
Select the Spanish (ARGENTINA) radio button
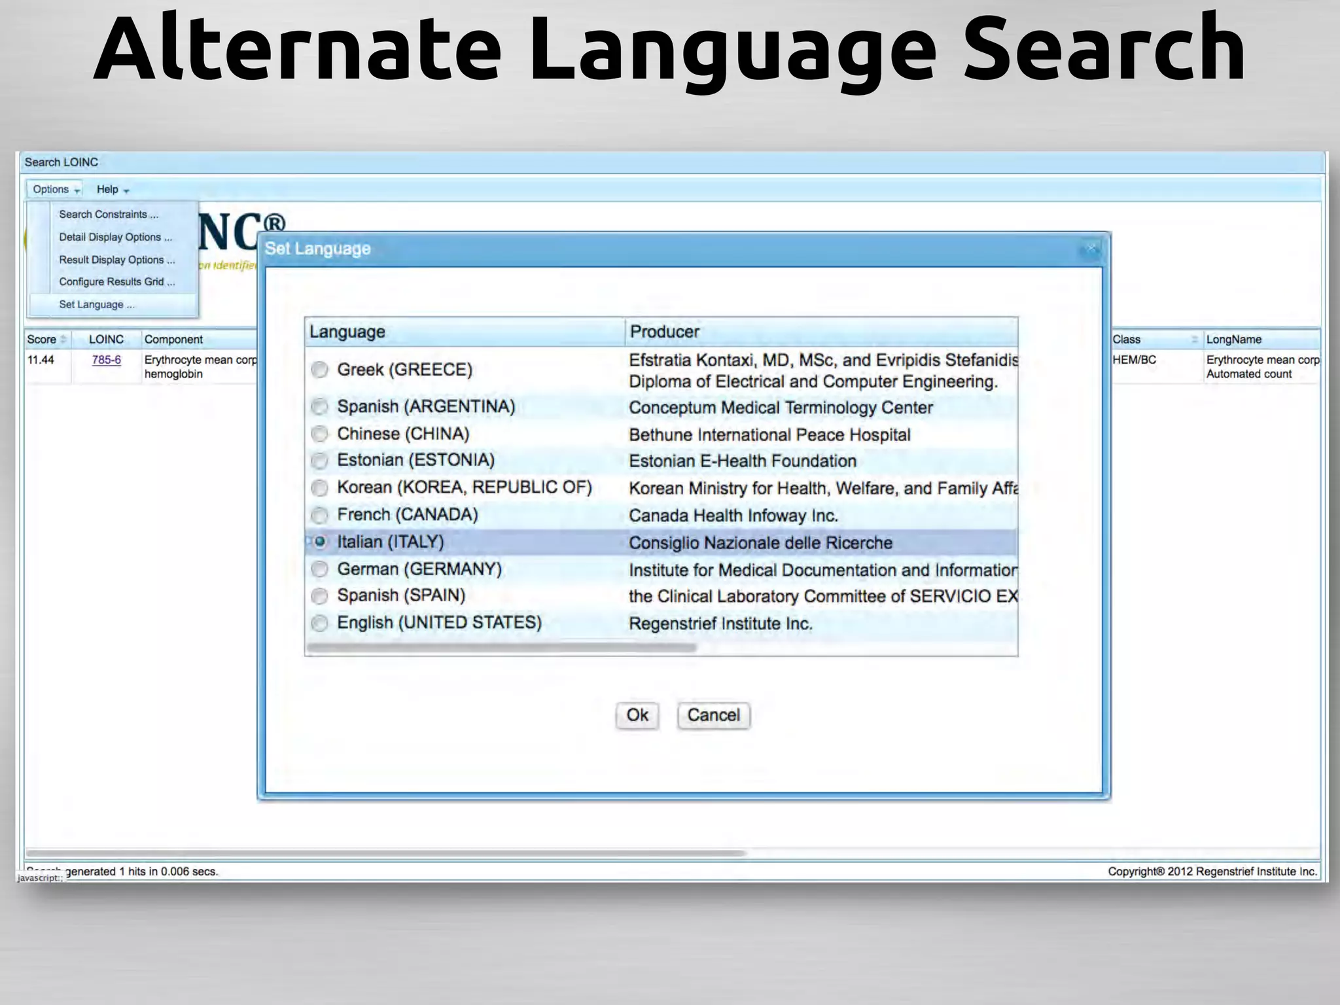pos(319,407)
